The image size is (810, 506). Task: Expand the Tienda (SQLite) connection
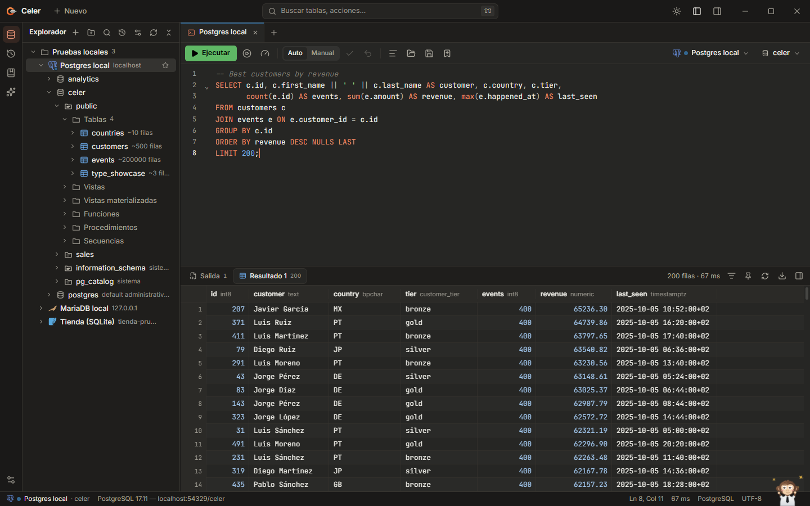[41, 322]
